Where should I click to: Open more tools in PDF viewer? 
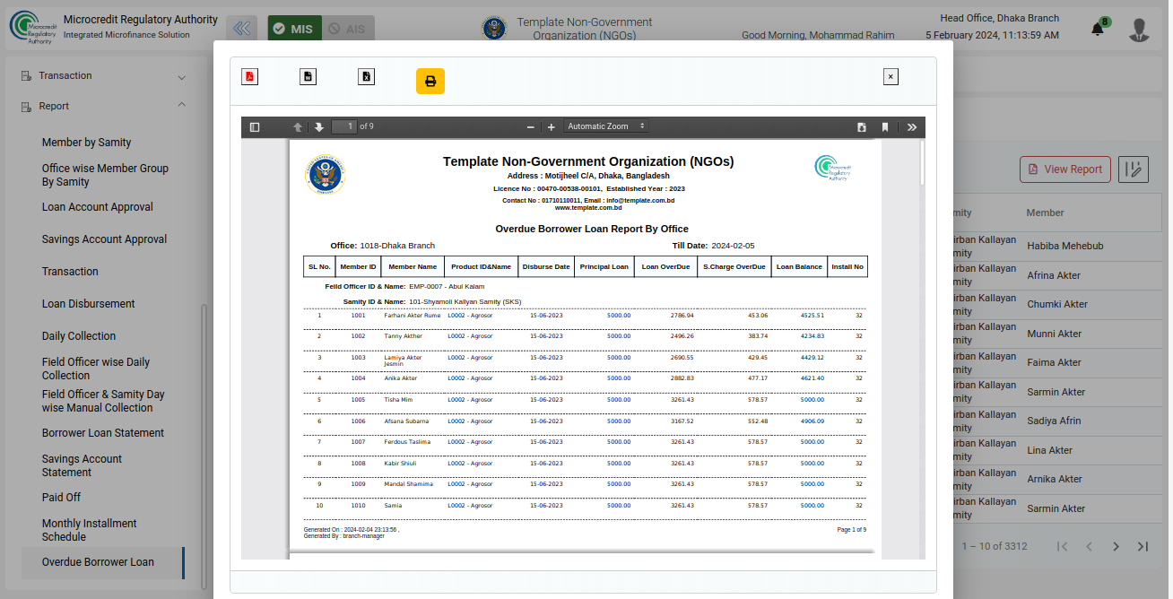coord(912,127)
